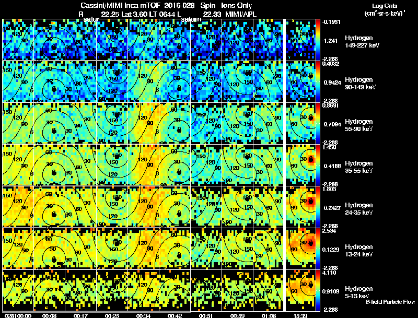Click the color bar beside Hydrogen 55-90 keV
This screenshot has height=318, width=418.
[x=318, y=123]
